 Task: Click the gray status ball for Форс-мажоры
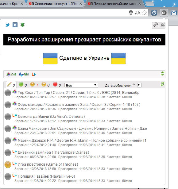pos(8,105)
